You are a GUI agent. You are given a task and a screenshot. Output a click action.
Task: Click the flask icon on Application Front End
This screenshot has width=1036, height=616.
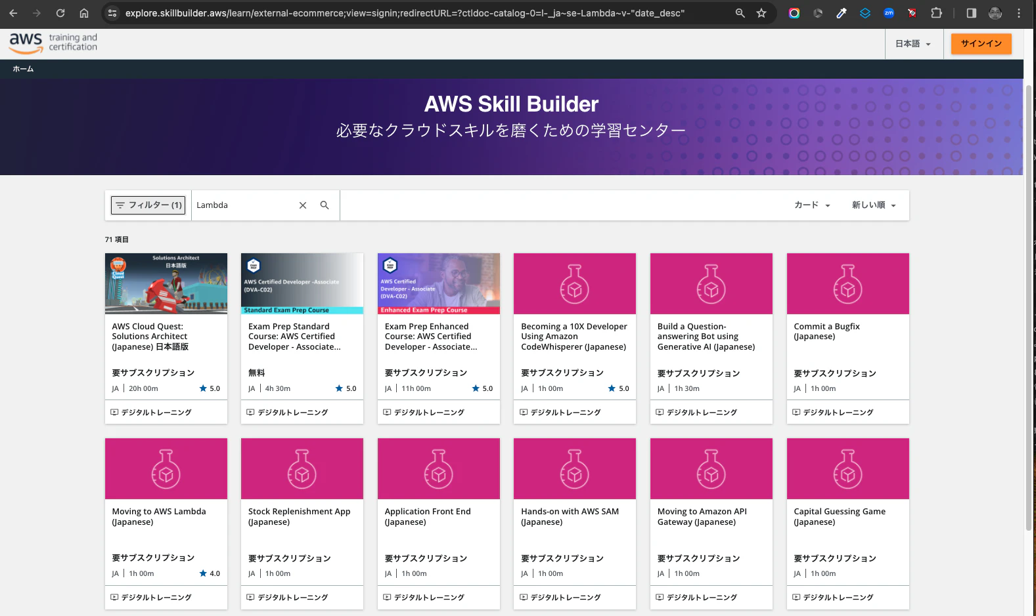tap(439, 469)
